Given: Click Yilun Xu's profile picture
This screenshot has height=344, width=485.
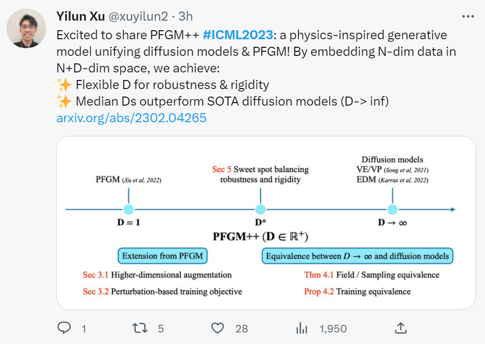Looking at the screenshot, I should (x=27, y=28).
